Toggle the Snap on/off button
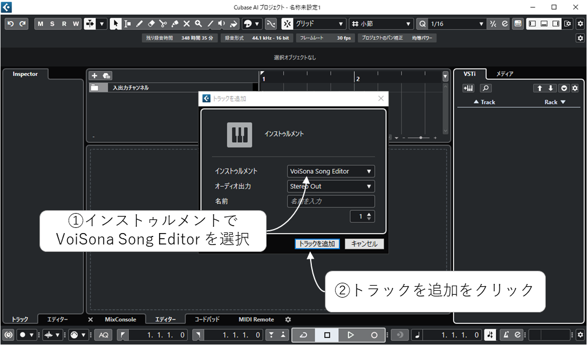The width and height of the screenshot is (587, 345). [287, 24]
